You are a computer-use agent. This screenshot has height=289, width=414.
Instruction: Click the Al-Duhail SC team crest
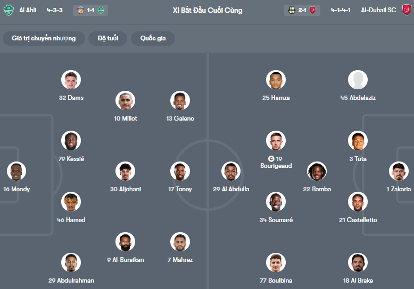click(406, 10)
